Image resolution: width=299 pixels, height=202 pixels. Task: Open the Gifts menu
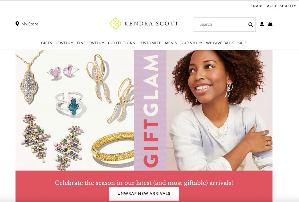point(46,43)
